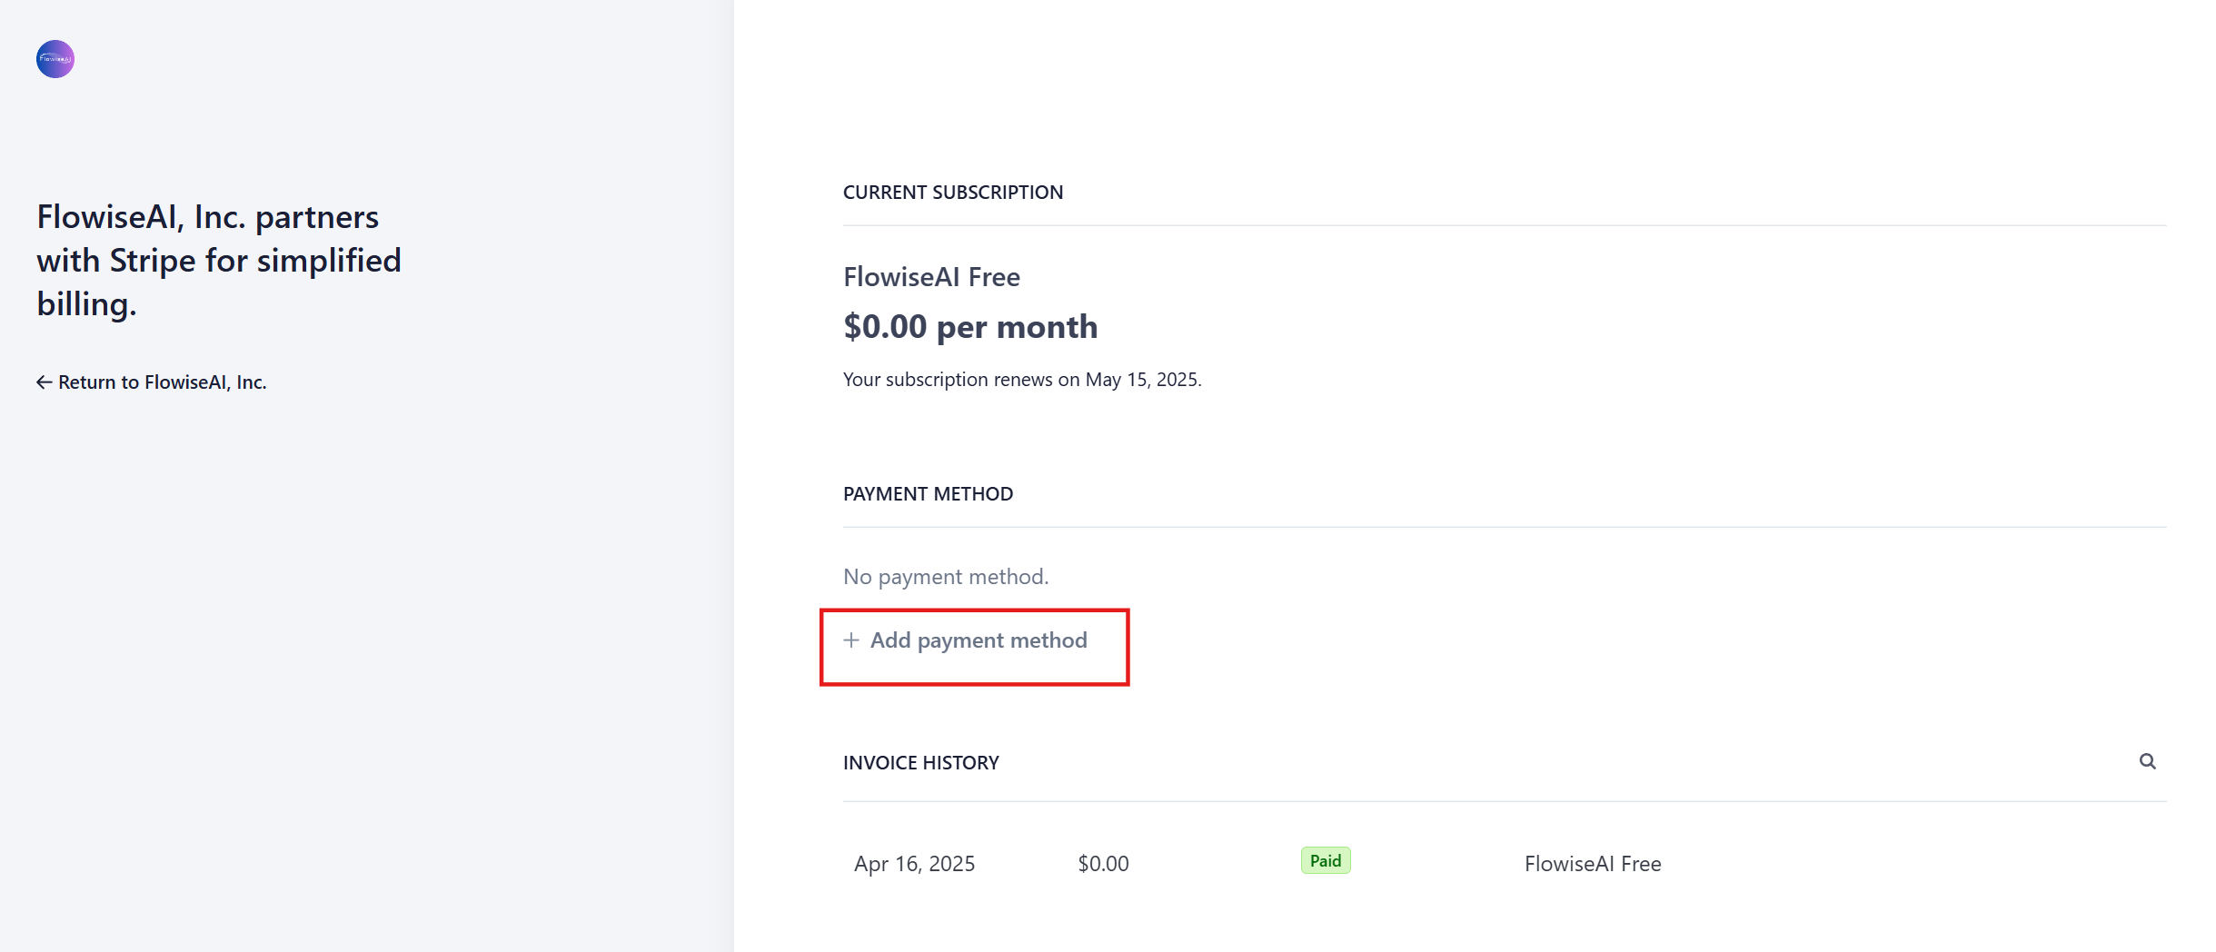Click the left arrow beside Return to FlowiseAI
The height and width of the screenshot is (952, 2216).
point(44,382)
